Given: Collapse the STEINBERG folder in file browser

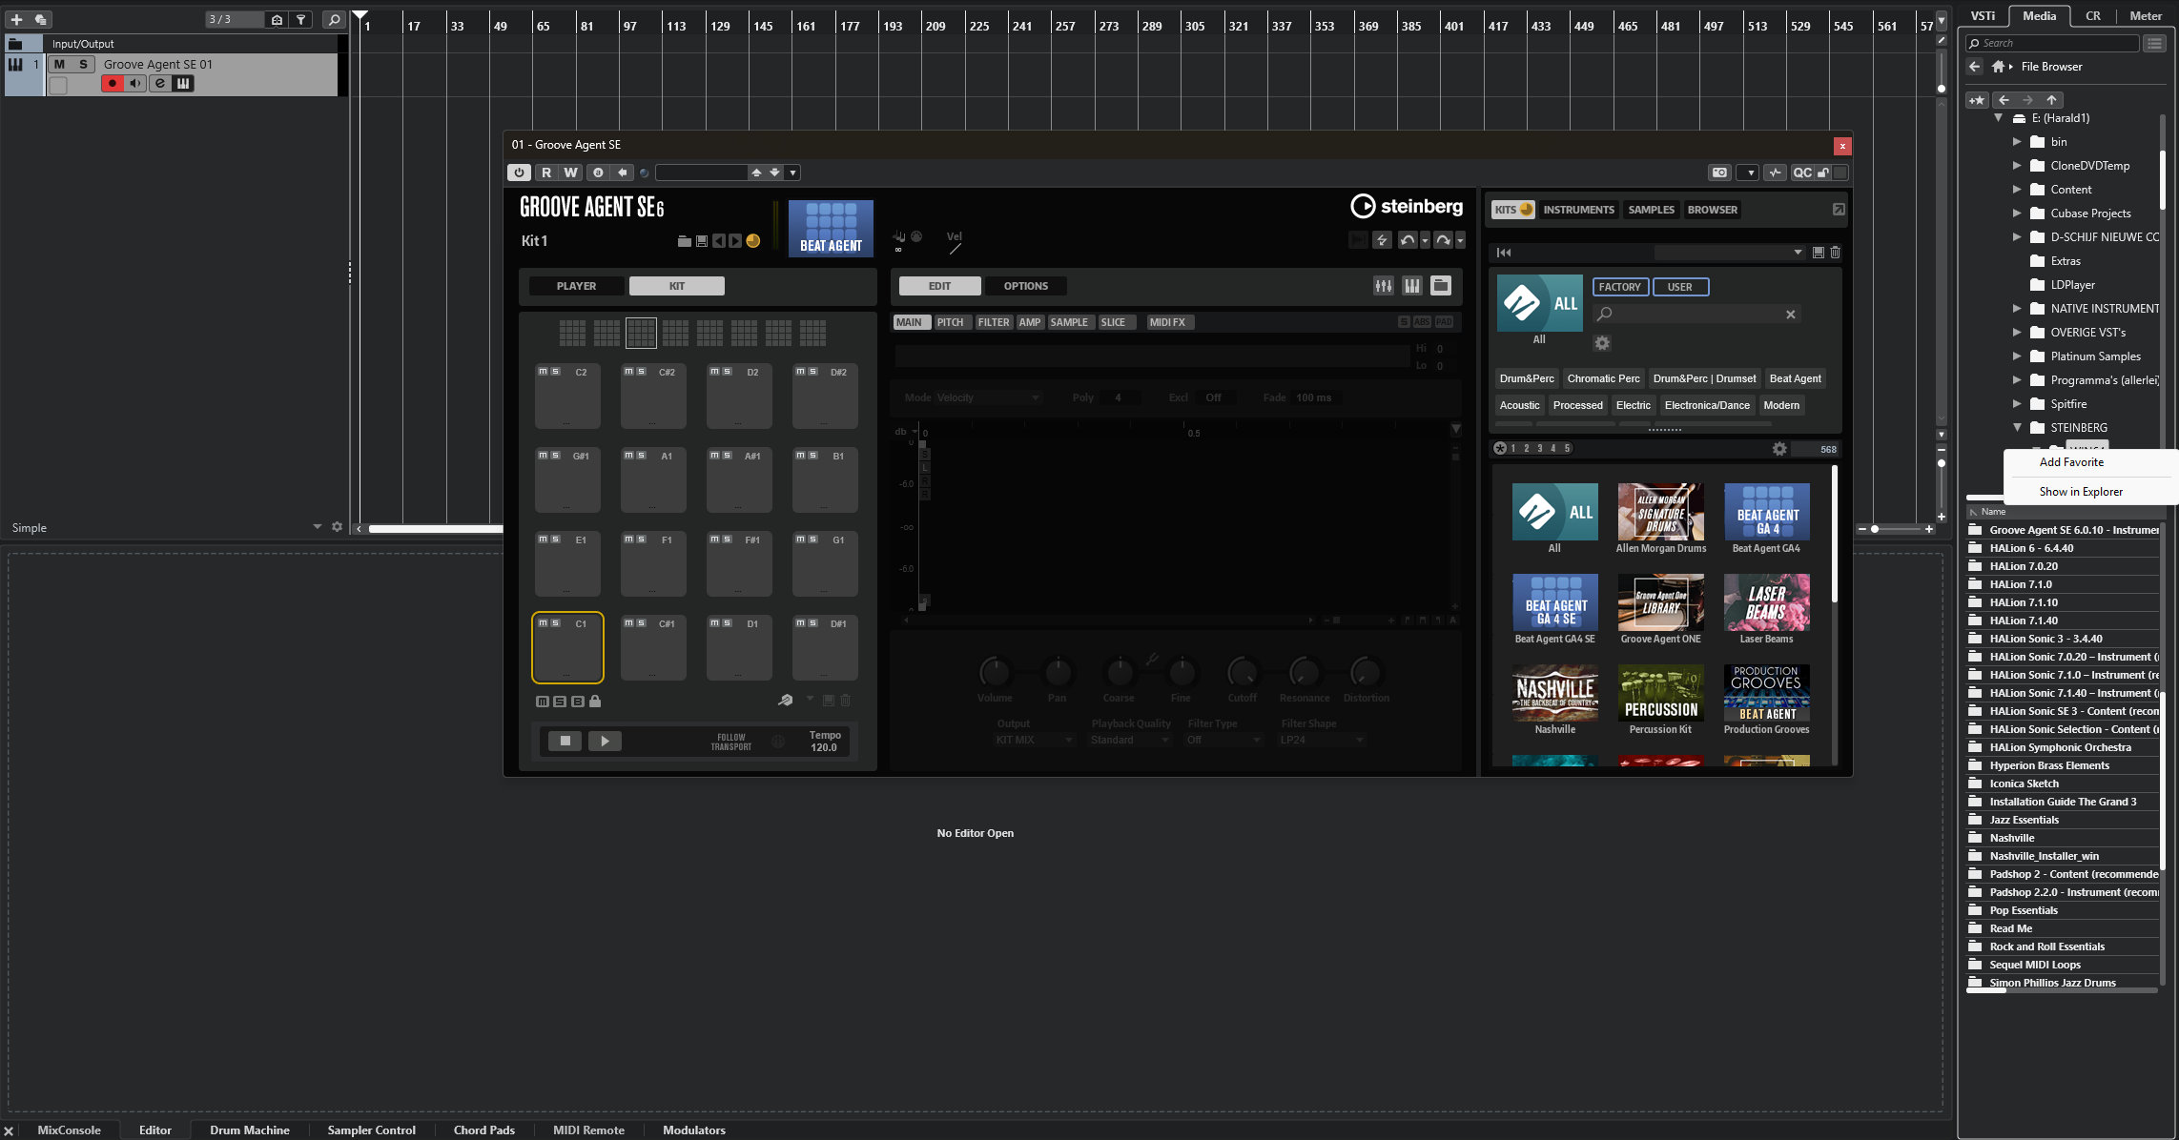Looking at the screenshot, I should coord(2017,428).
